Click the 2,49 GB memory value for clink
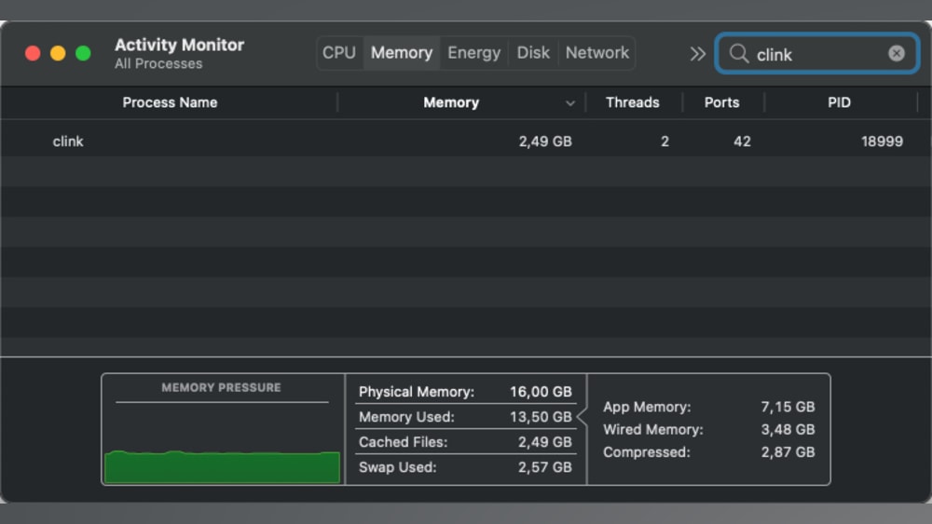This screenshot has width=932, height=524. [x=545, y=141]
